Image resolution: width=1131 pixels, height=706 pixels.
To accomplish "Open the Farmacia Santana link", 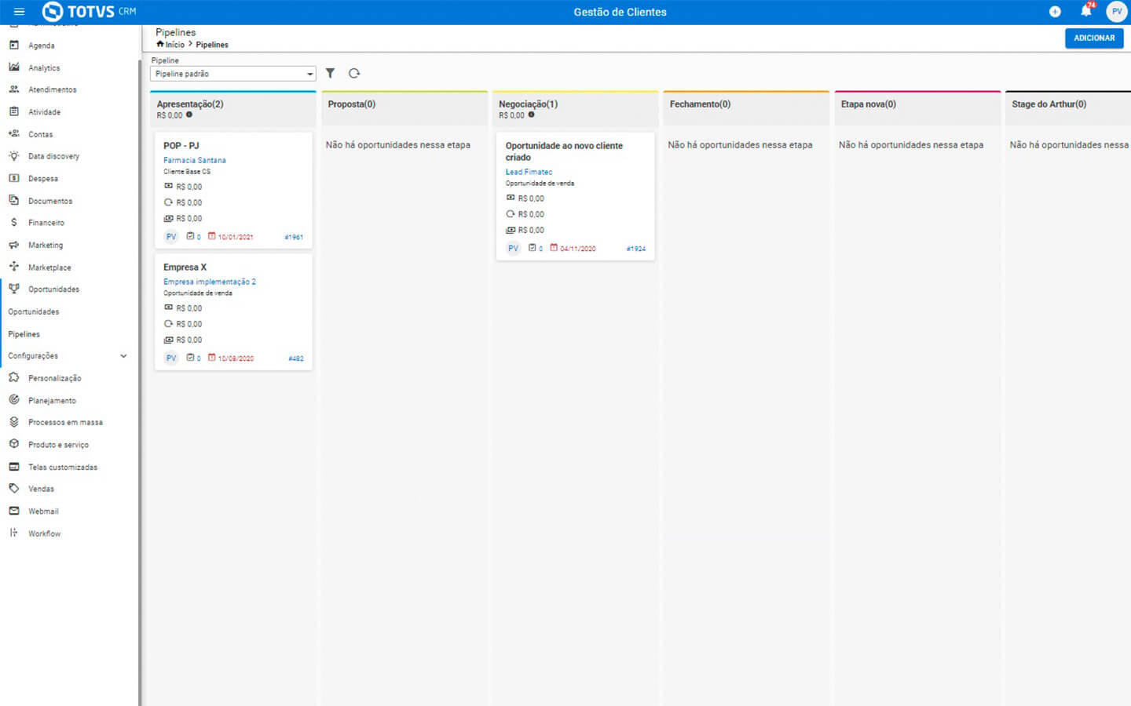I will pyautogui.click(x=195, y=160).
